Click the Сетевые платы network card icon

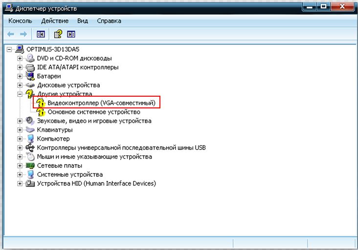30,166
